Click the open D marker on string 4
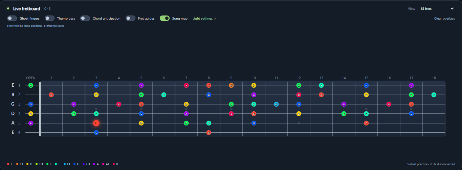This screenshot has width=462, height=170. [x=31, y=114]
